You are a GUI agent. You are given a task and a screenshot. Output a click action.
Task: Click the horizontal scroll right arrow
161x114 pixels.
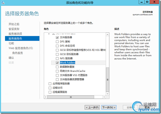click(104, 97)
